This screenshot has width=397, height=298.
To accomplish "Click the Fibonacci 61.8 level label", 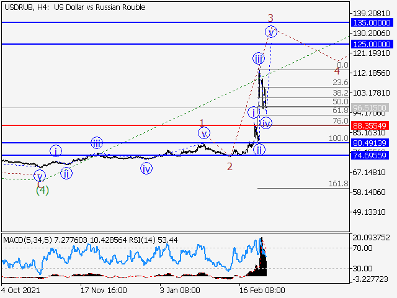I will click(x=341, y=111).
